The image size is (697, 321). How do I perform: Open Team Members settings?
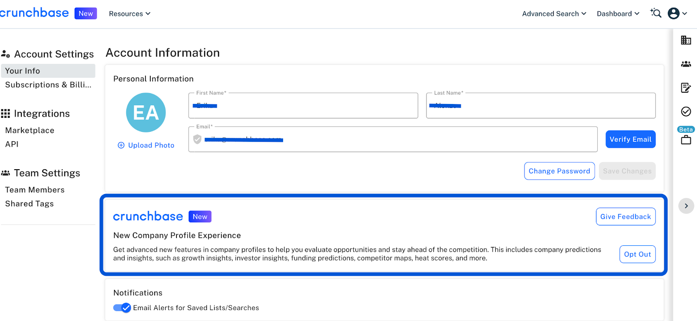pos(35,190)
